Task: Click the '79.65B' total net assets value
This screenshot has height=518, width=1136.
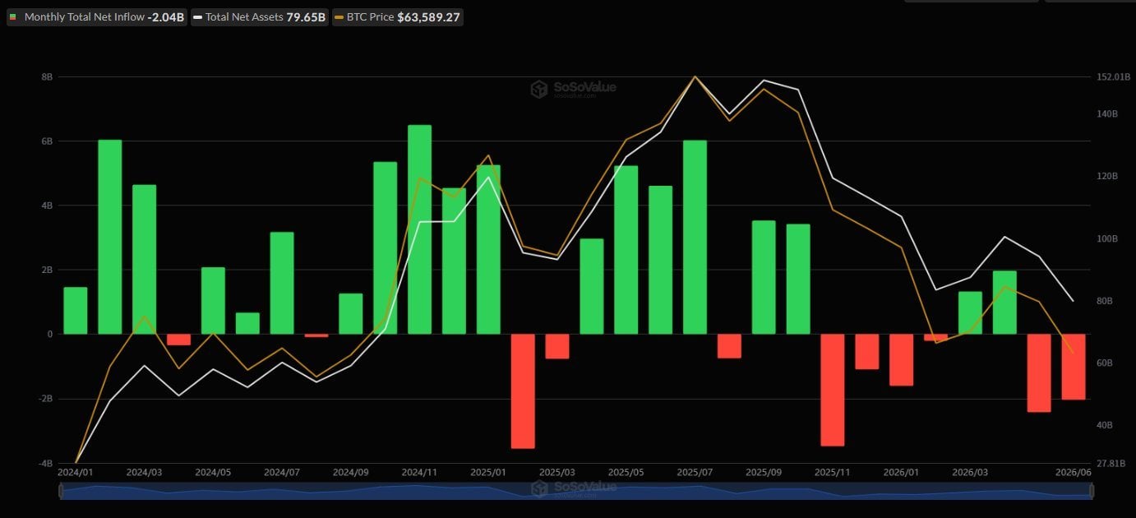Action: pyautogui.click(x=306, y=16)
